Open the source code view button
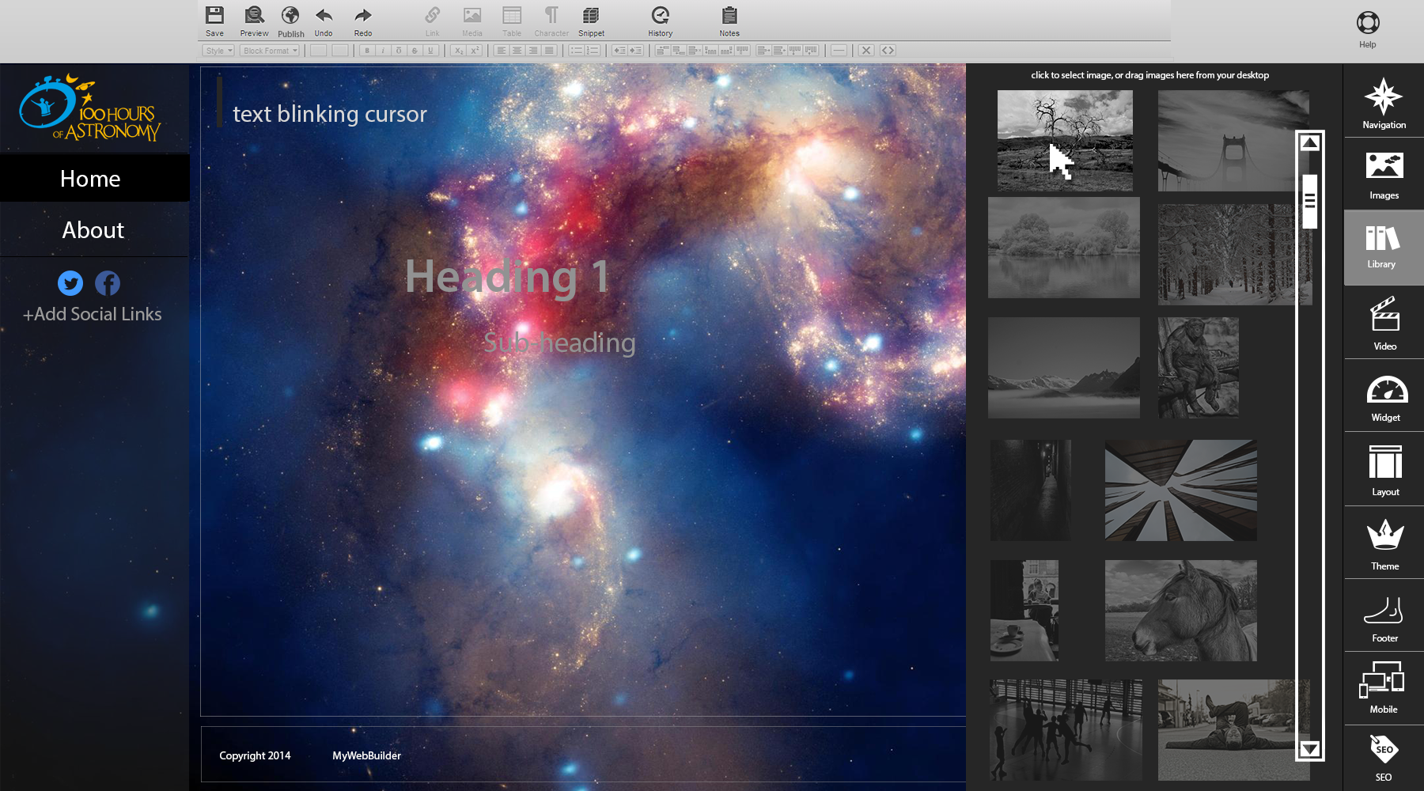The height and width of the screenshot is (791, 1424). pos(888,51)
